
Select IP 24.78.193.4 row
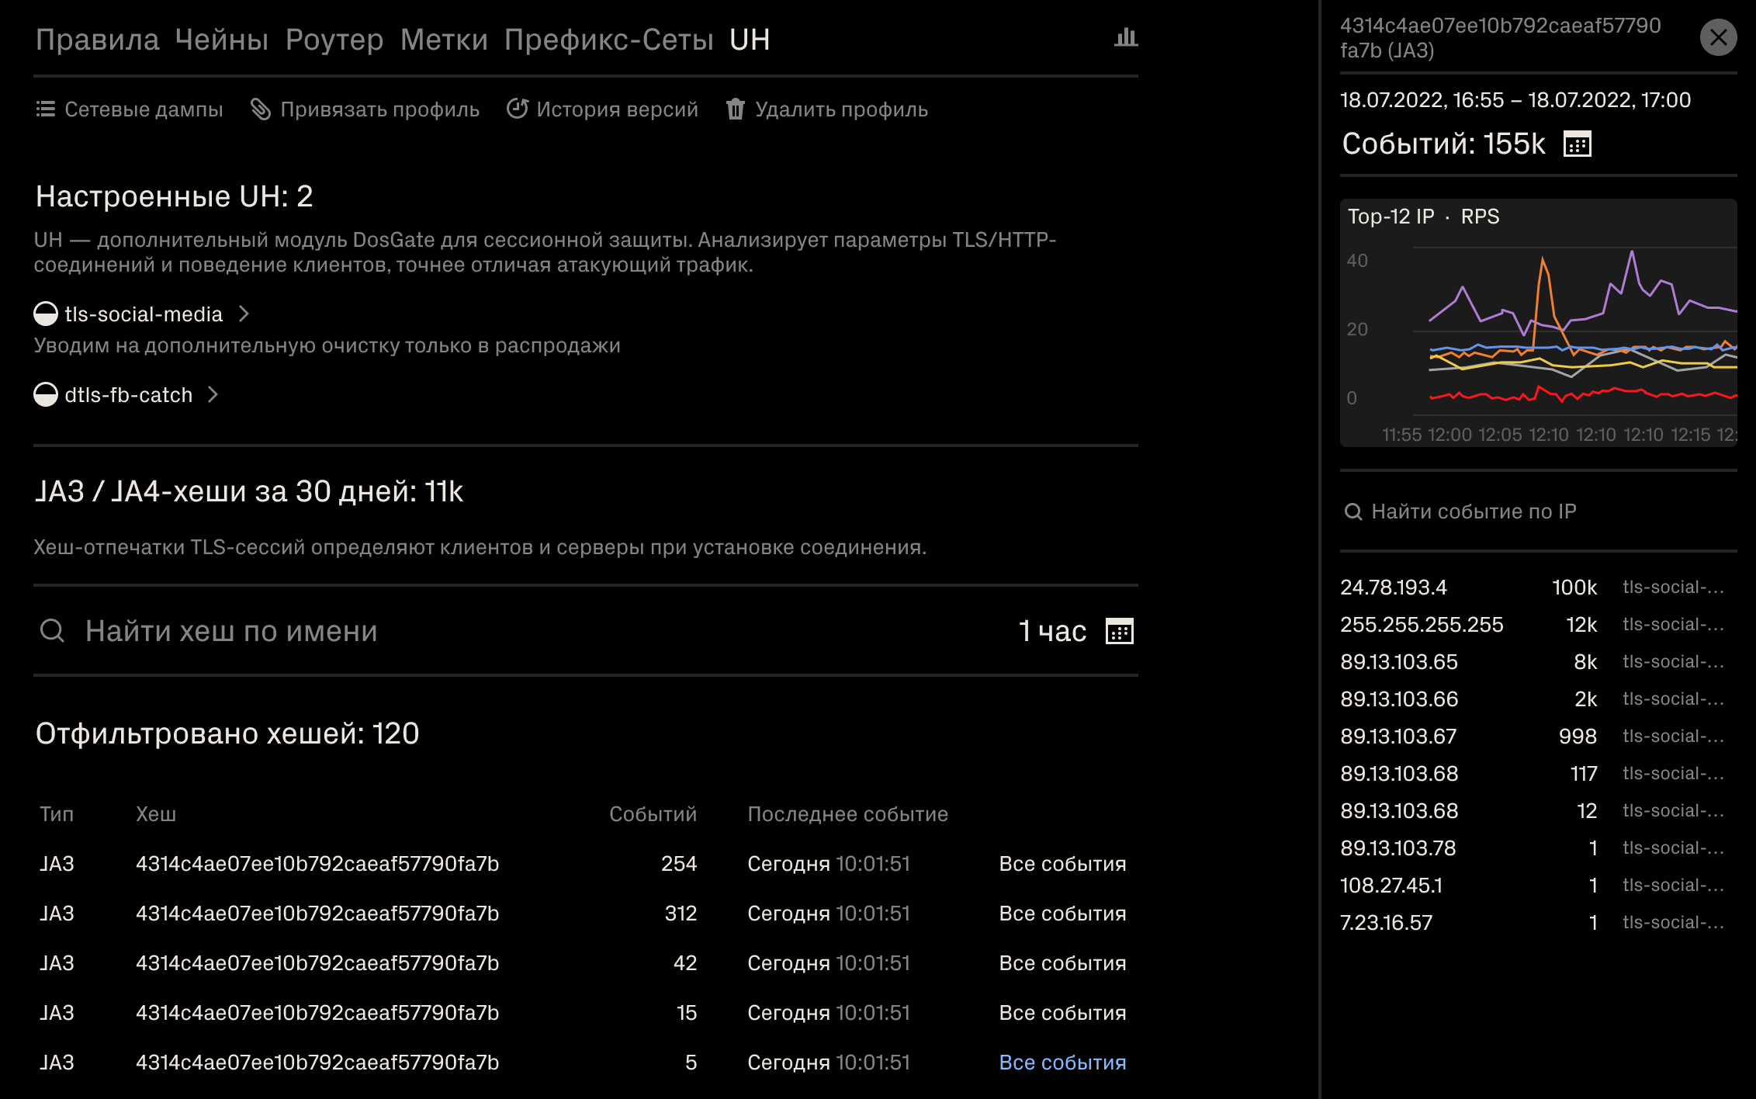[x=1394, y=588]
